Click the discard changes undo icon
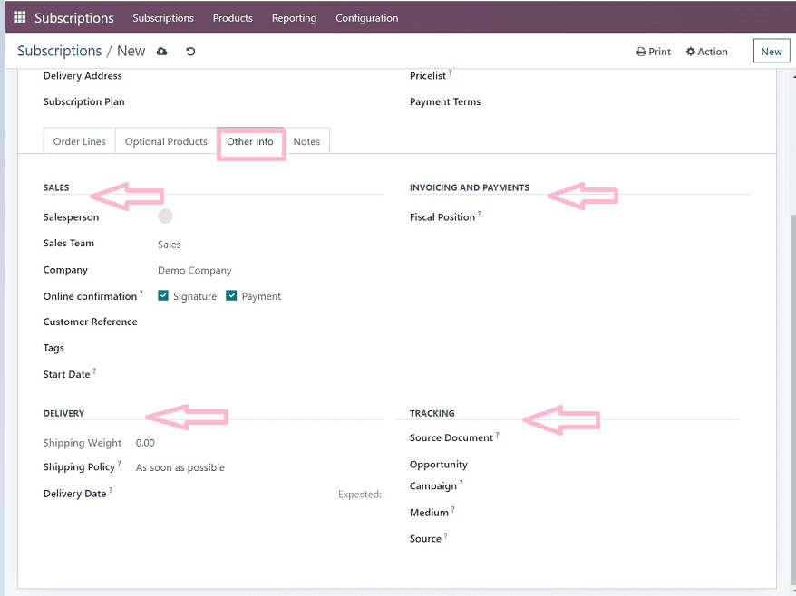This screenshot has height=596, width=796. coord(190,52)
